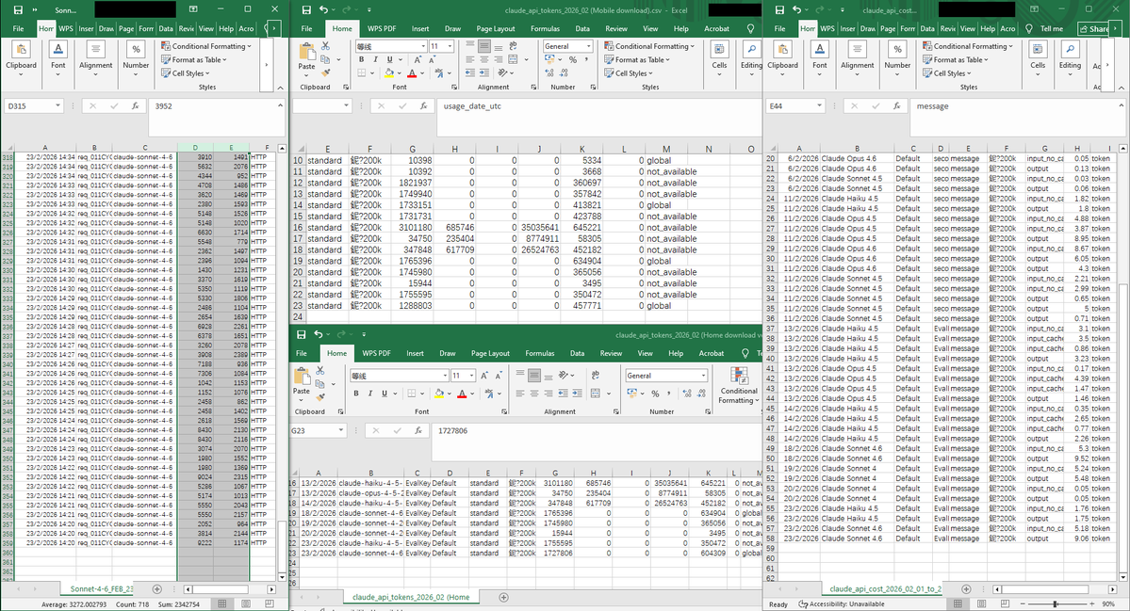This screenshot has height=611, width=1130.
Task: Click Share button in claude_api_cost window
Action: (1093, 29)
